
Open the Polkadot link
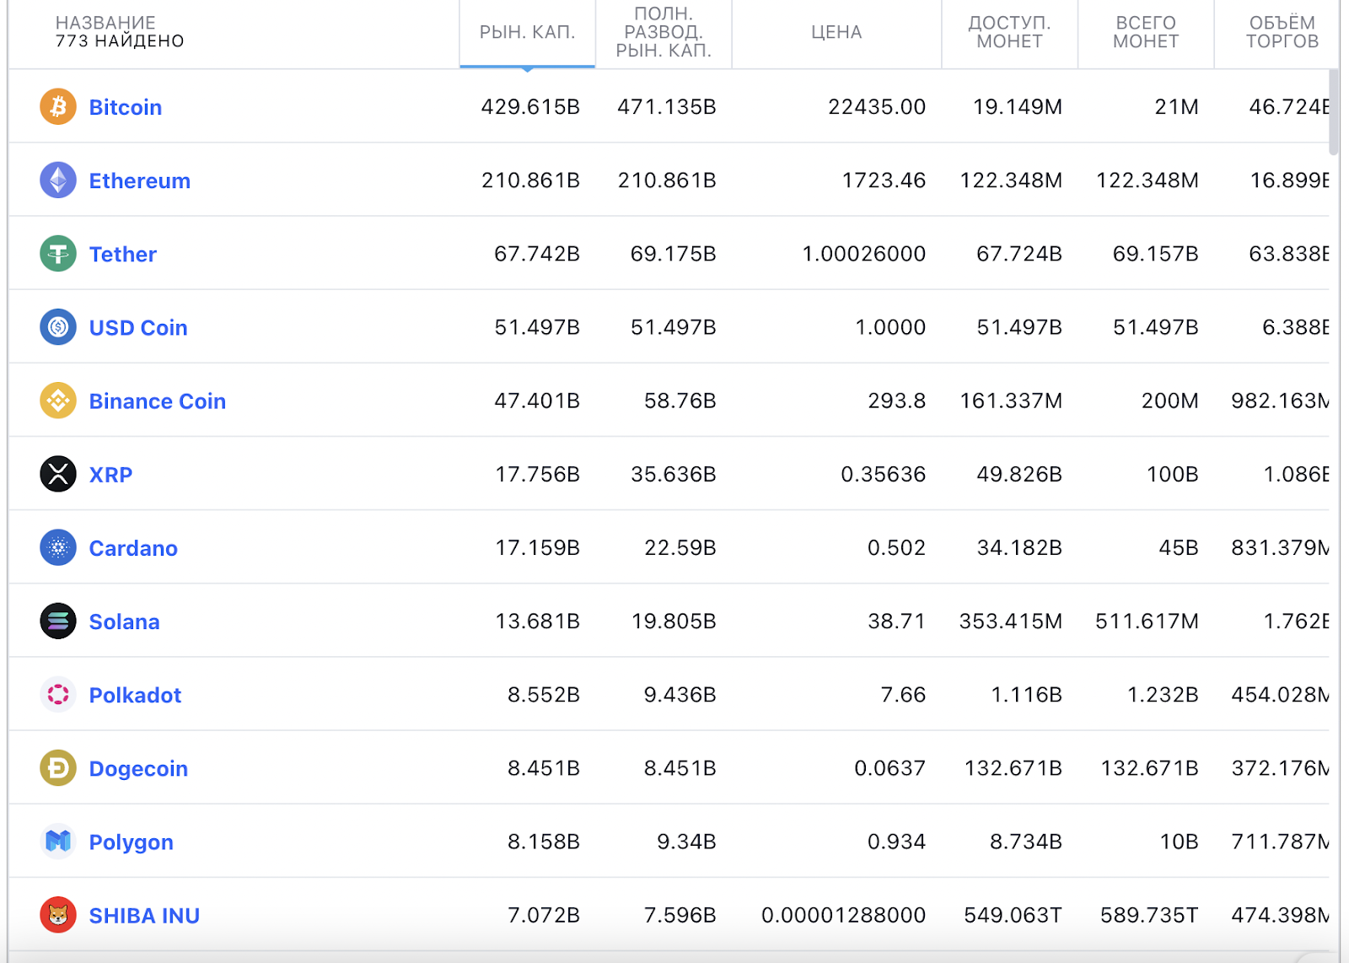[136, 695]
